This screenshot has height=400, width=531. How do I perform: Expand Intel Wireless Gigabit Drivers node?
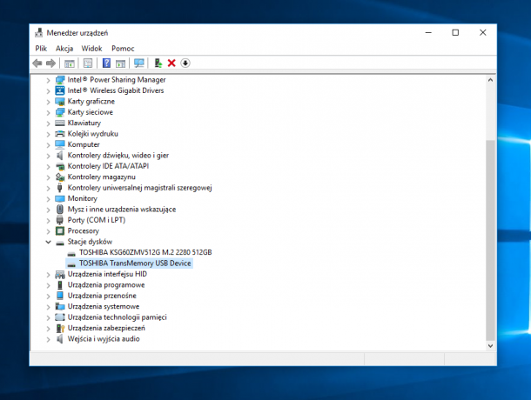[48, 91]
